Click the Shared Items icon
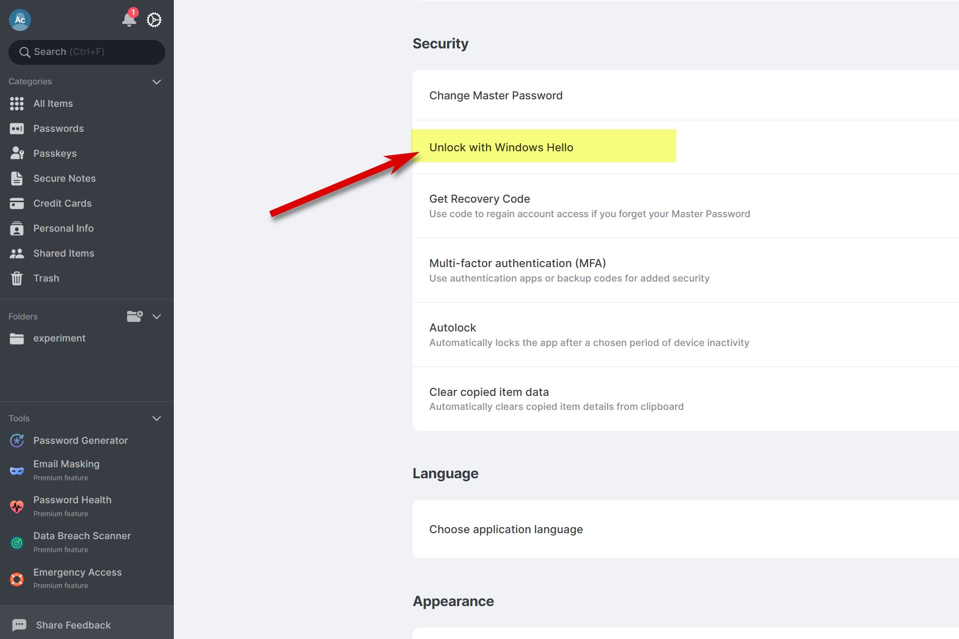 (17, 253)
